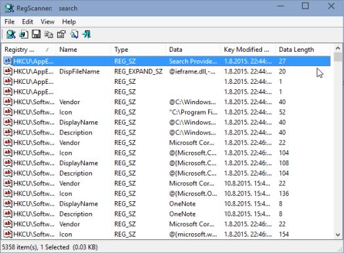Select the DispFileName REG_EXPAND_SZ row
Viewport: 344px width, 253px height.
pos(166,71)
